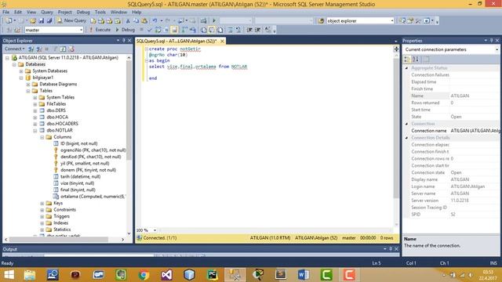Click Execute to run the query
502x282 pixels.
[100, 30]
